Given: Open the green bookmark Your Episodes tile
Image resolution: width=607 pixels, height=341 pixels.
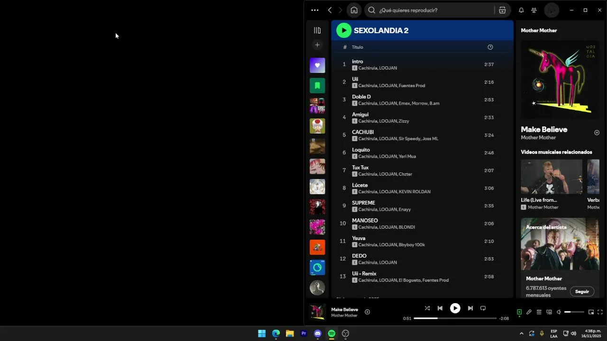Looking at the screenshot, I should click(x=317, y=86).
